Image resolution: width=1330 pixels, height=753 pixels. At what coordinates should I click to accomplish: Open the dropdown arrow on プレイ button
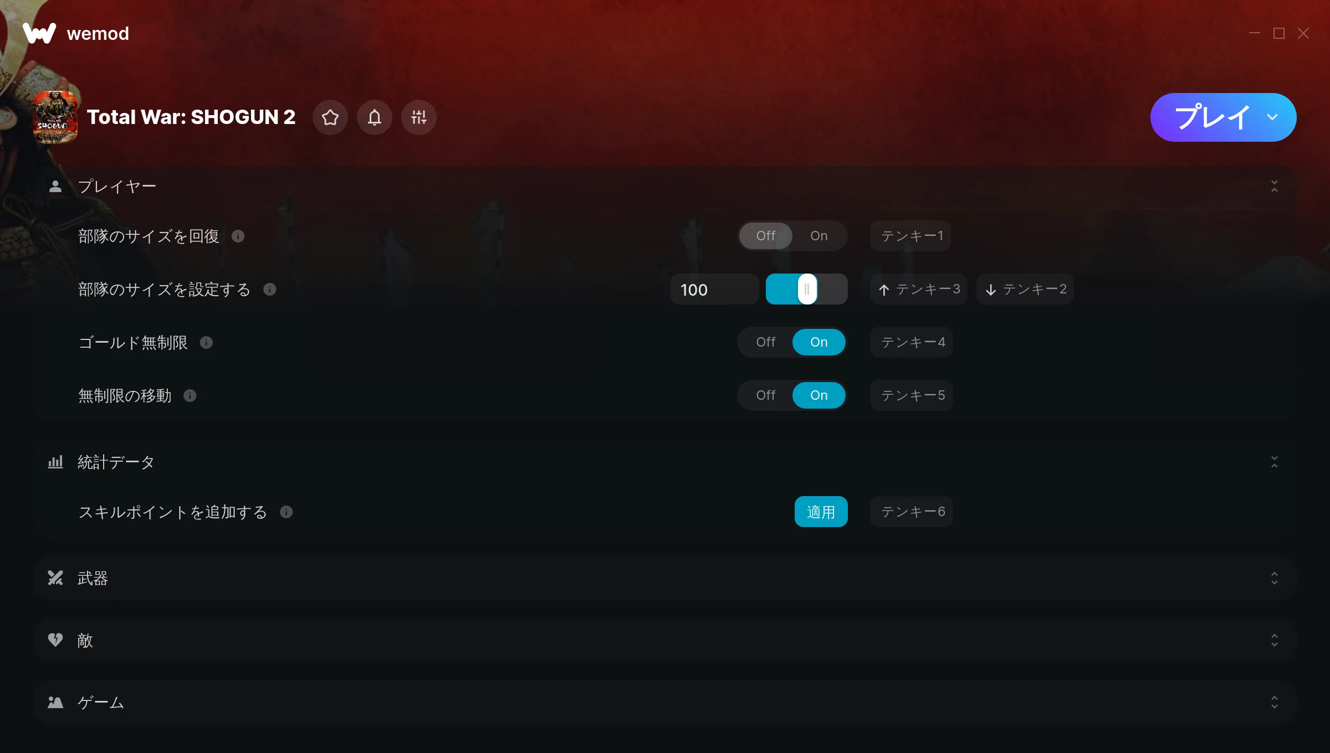coord(1272,117)
